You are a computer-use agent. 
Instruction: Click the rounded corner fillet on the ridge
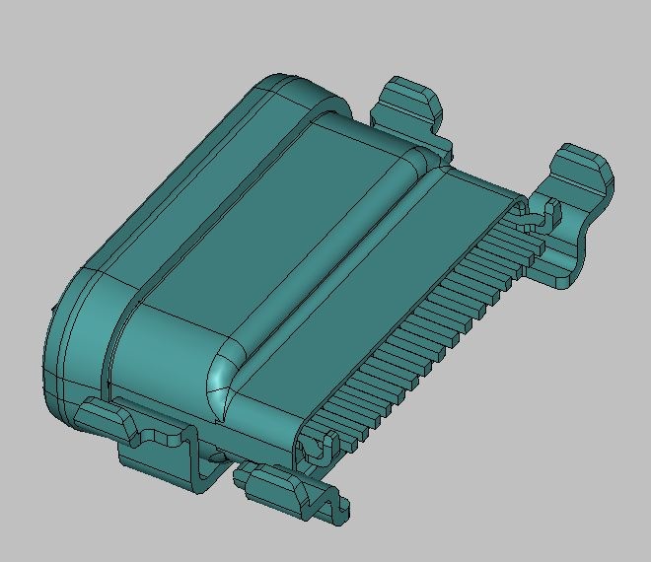tap(222, 380)
